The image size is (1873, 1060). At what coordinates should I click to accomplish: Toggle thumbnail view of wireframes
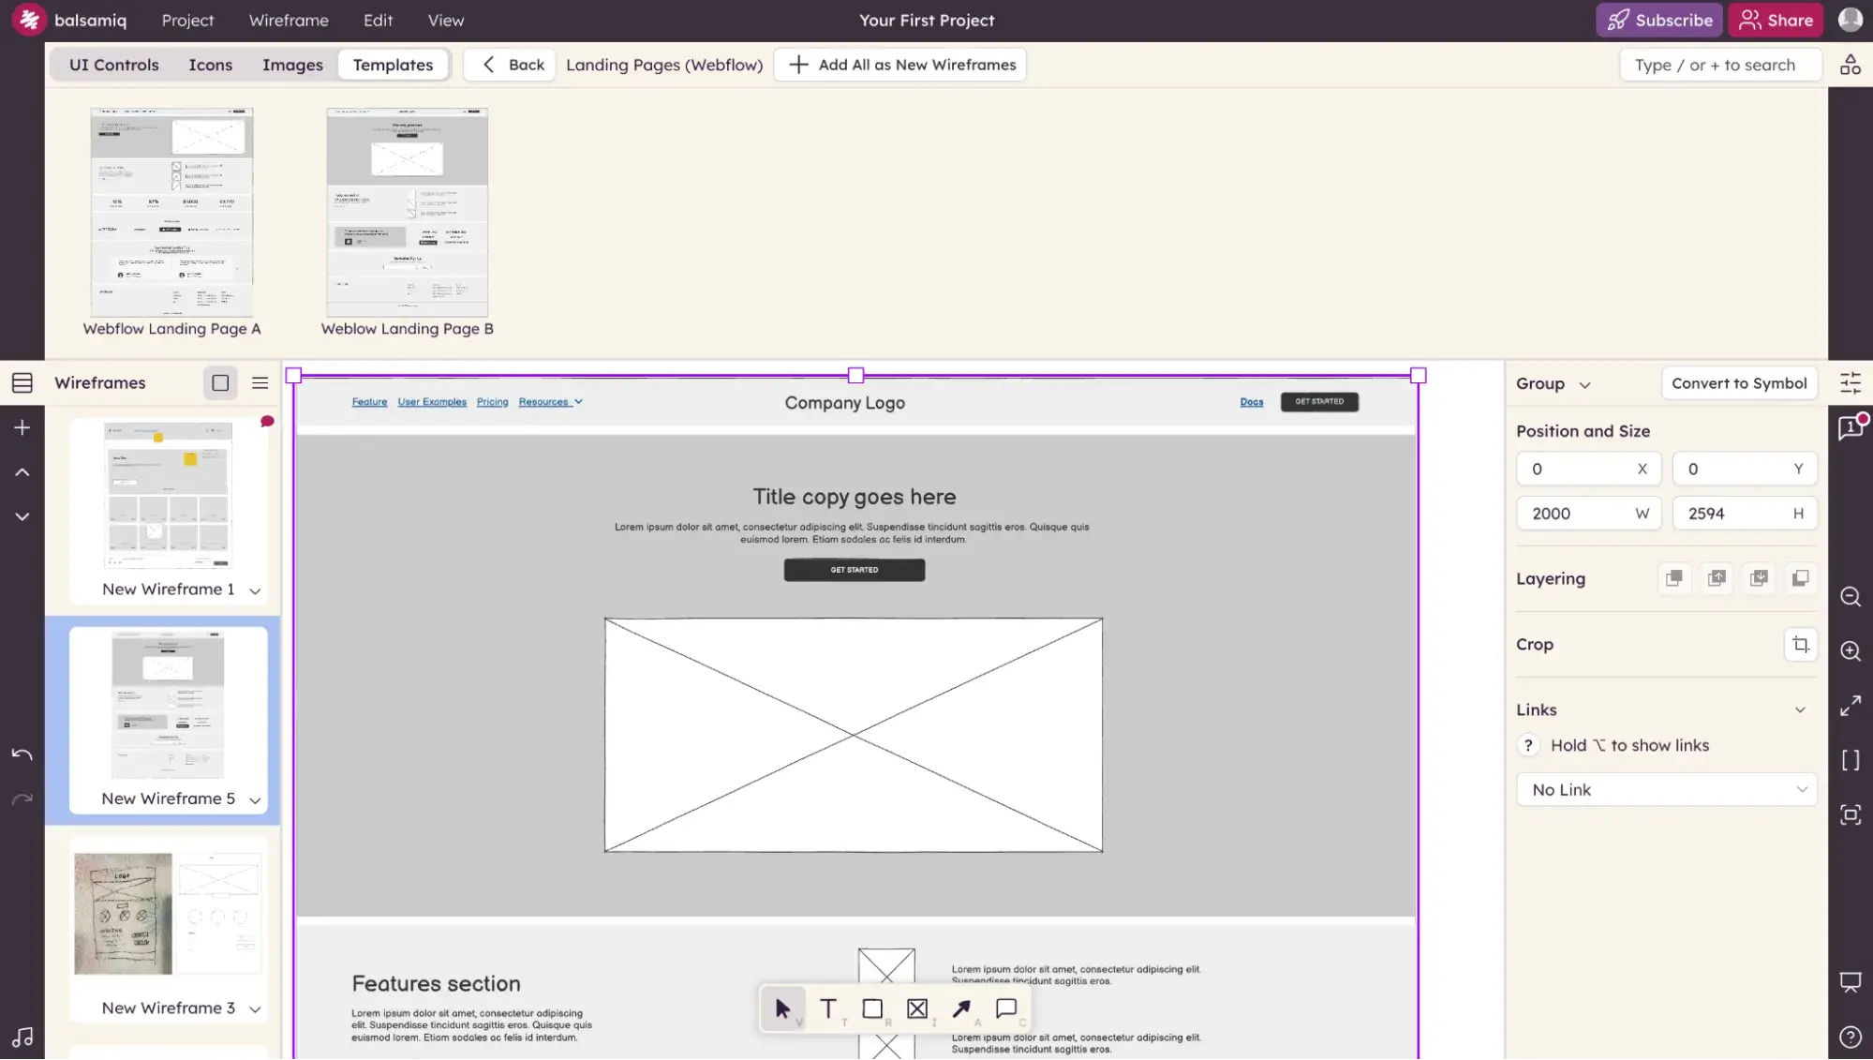click(x=220, y=382)
